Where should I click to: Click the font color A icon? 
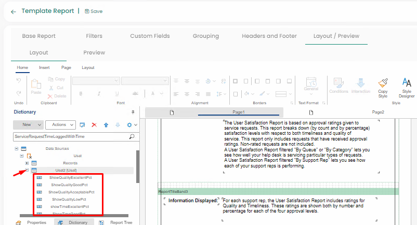(153, 93)
